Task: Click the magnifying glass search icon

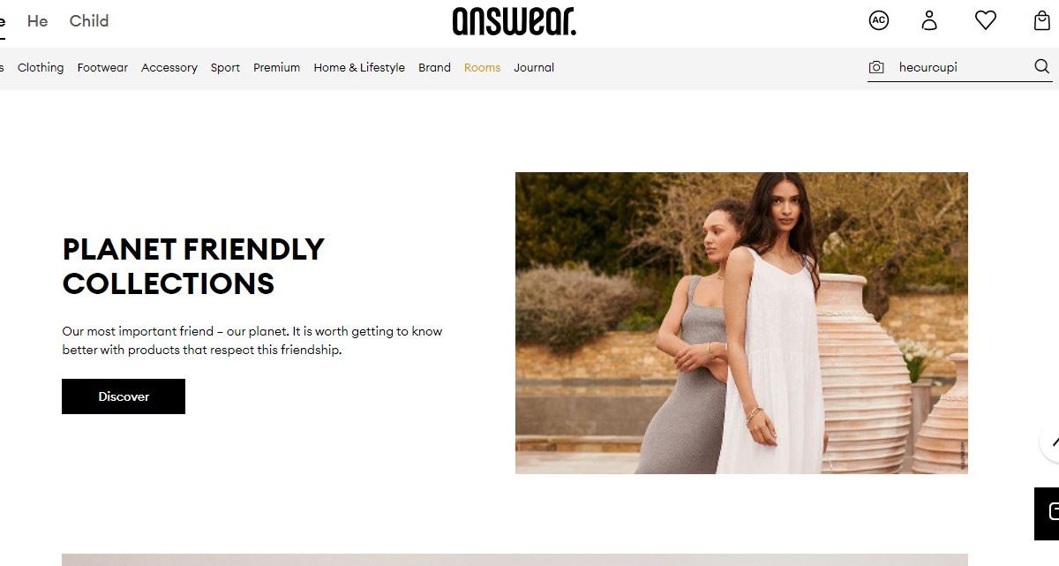Action: pyautogui.click(x=1042, y=67)
